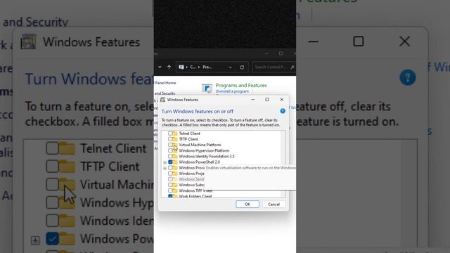Click the help icon in the small Windows Features dialog
This screenshot has height=253, width=450.
click(283, 111)
